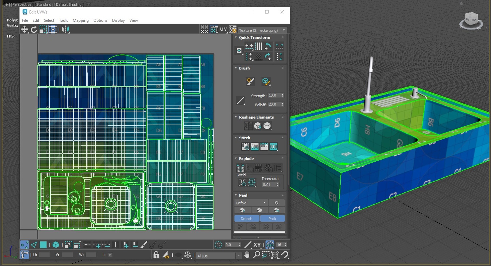This screenshot has height=266, width=491.
Task: Click the Space Vertically icon
Action: click(279, 56)
